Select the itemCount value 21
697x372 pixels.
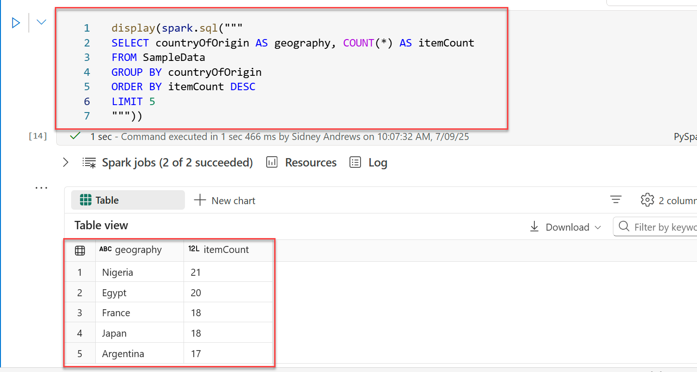coord(228,272)
